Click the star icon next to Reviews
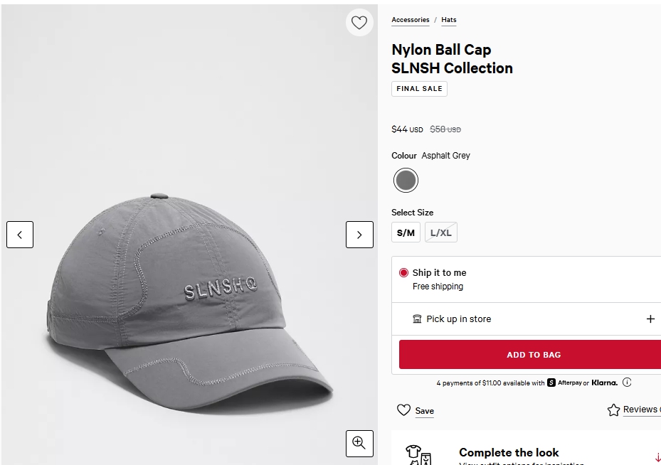Viewport: 661px width, 465px height. pos(613,410)
